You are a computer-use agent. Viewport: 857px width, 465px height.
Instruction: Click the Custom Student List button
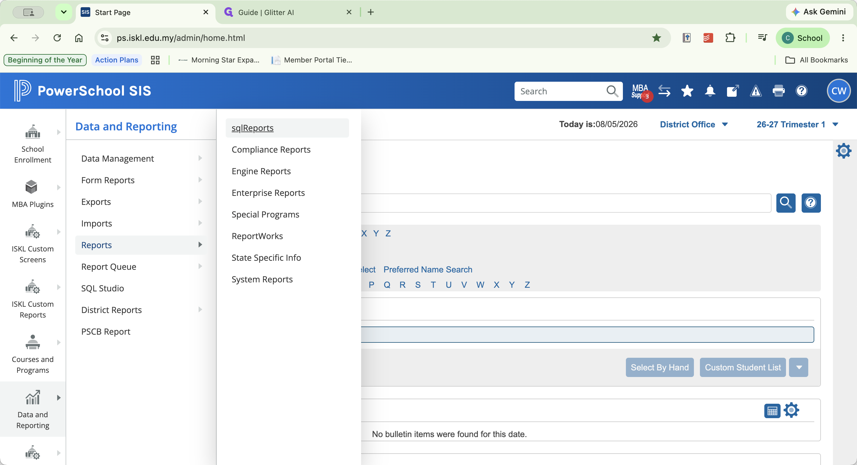(x=743, y=367)
